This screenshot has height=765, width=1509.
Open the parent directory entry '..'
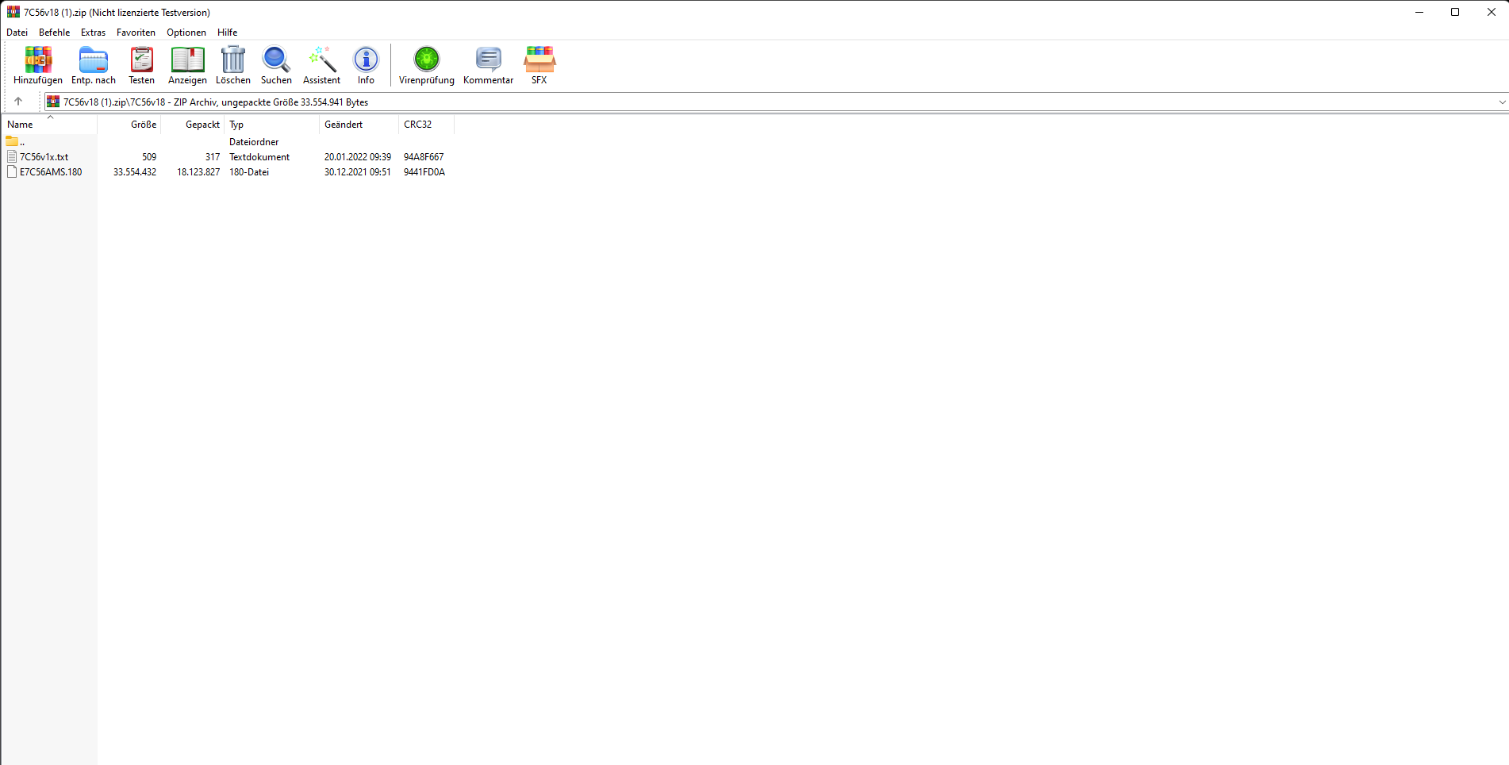tap(22, 141)
